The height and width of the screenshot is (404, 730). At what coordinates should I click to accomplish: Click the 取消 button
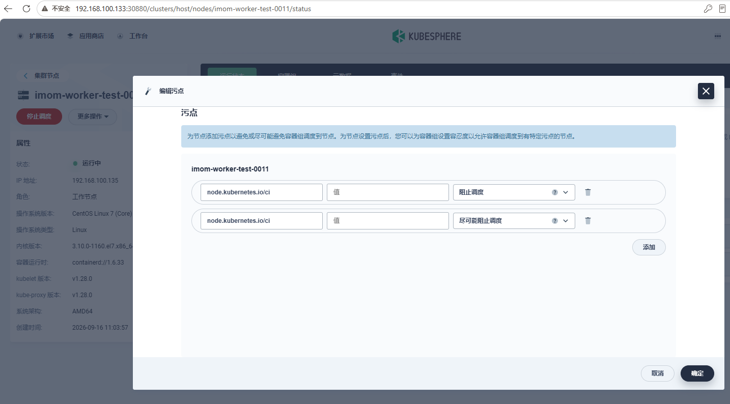pyautogui.click(x=658, y=373)
